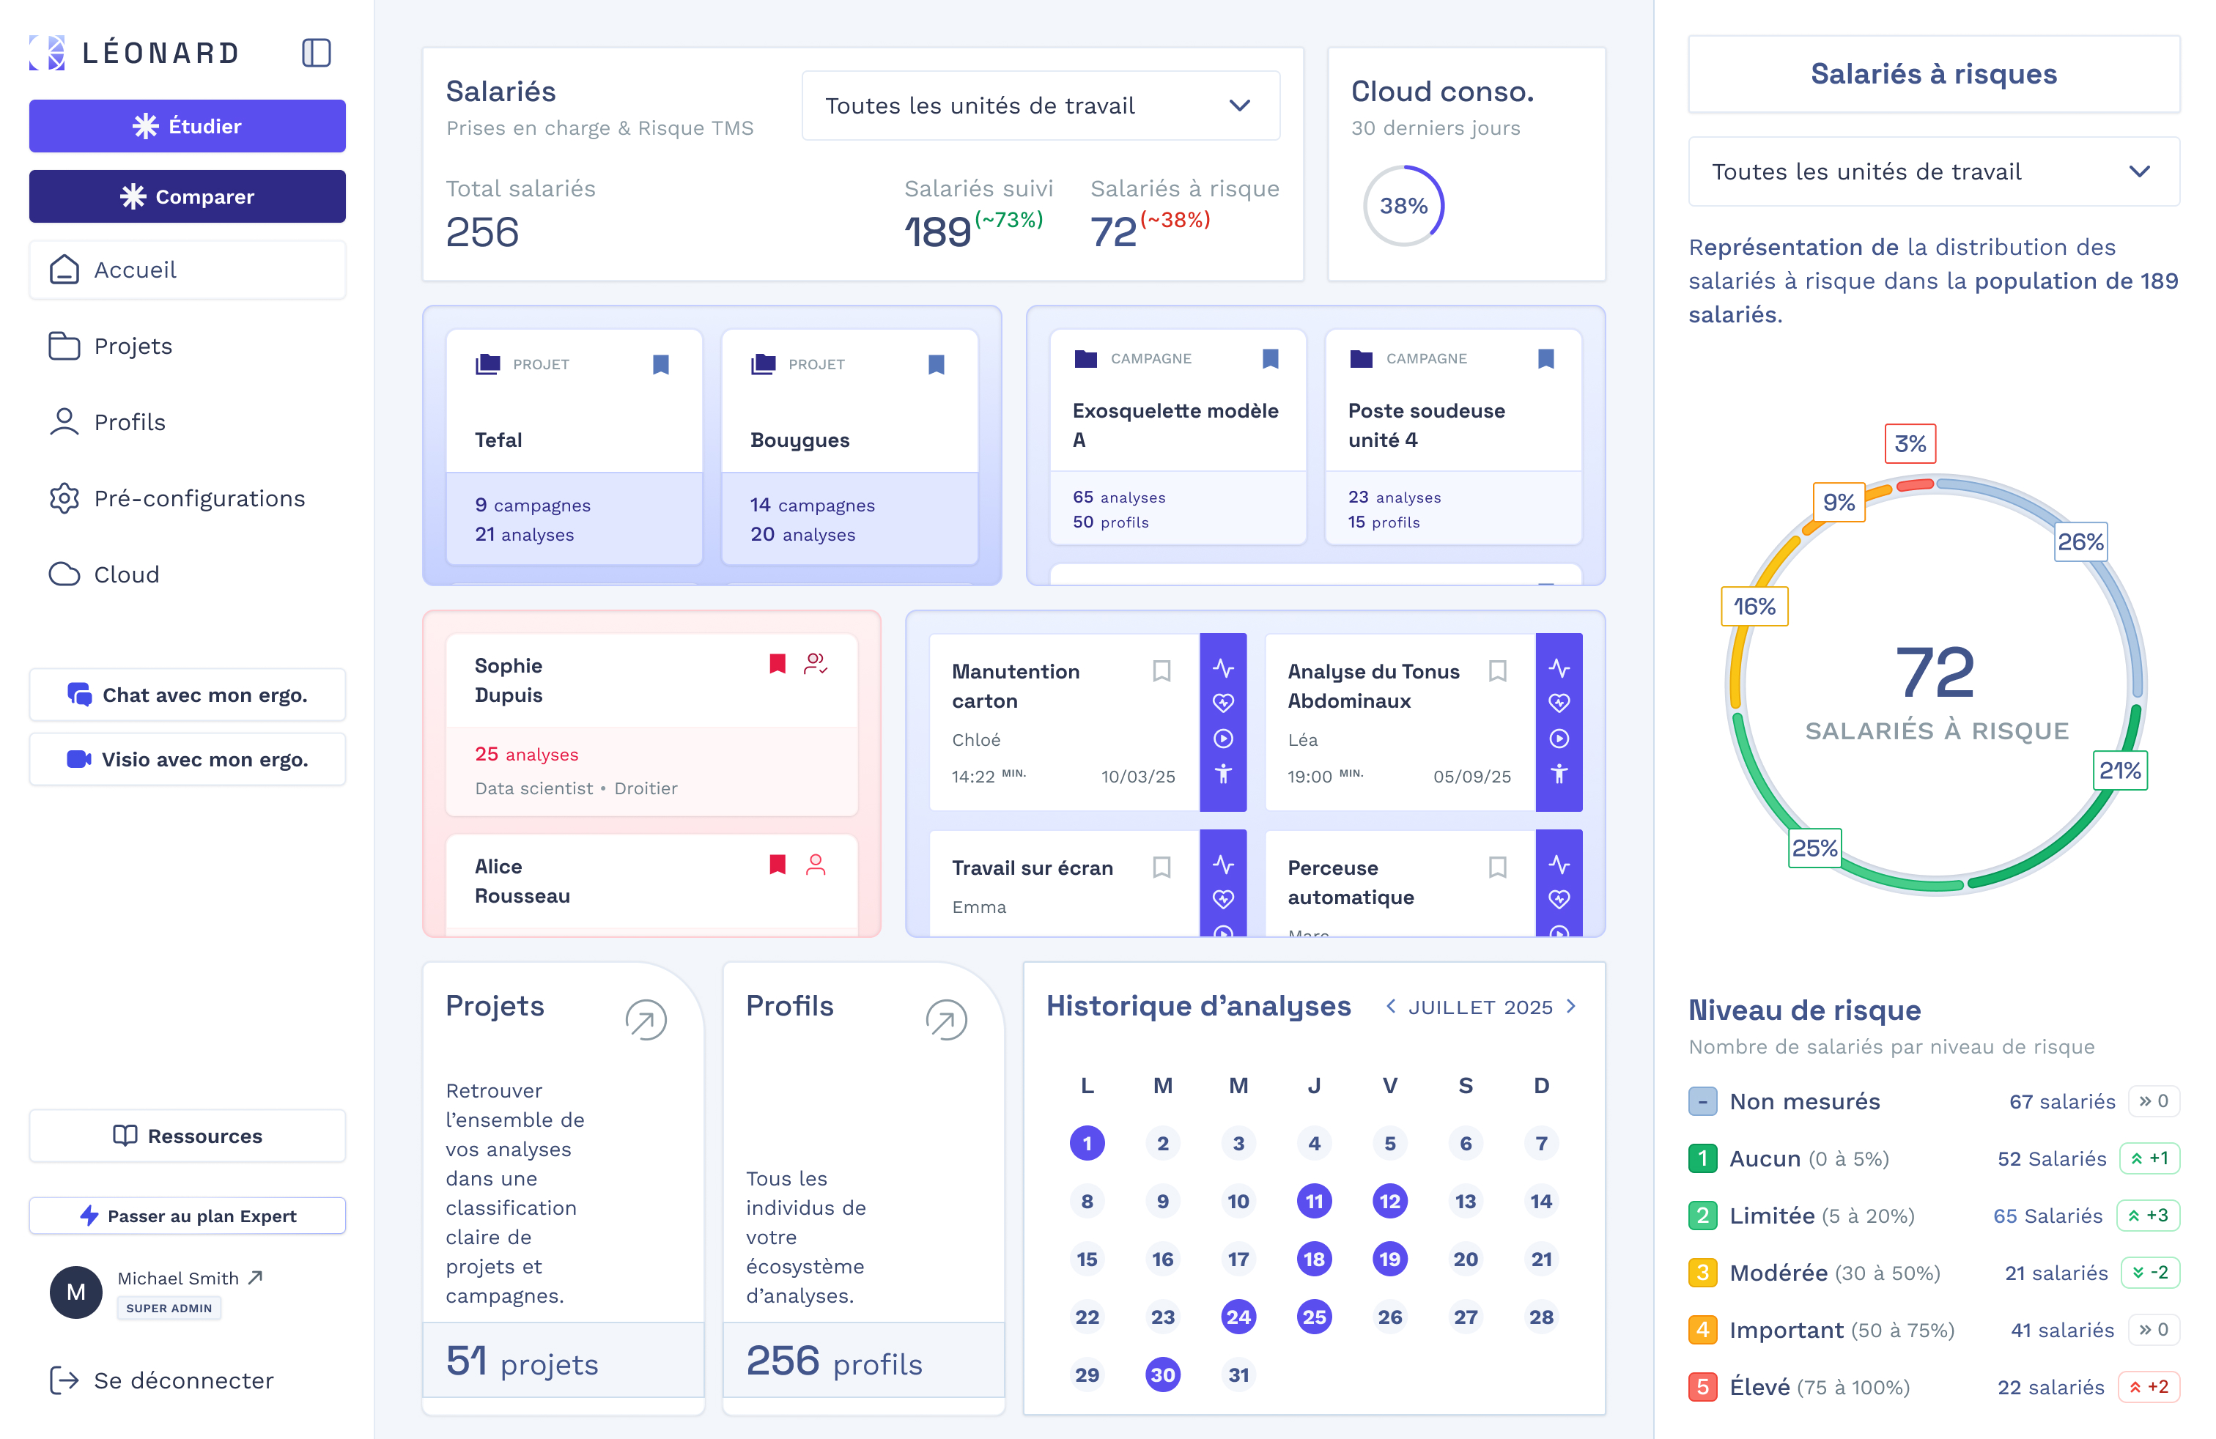
Task: Click the 25% label on risk donut
Action: click(x=1814, y=848)
